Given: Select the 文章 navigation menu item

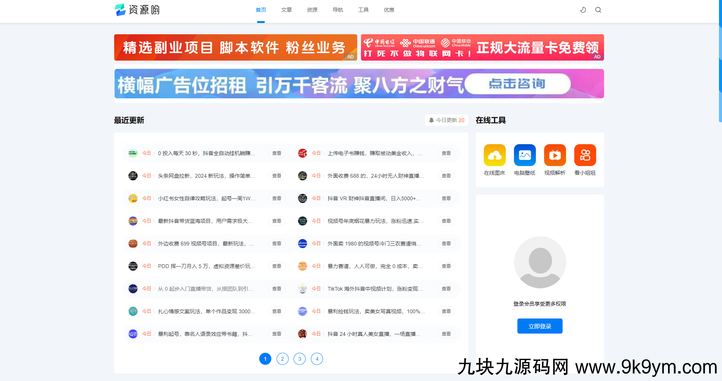Looking at the screenshot, I should pyautogui.click(x=286, y=10).
